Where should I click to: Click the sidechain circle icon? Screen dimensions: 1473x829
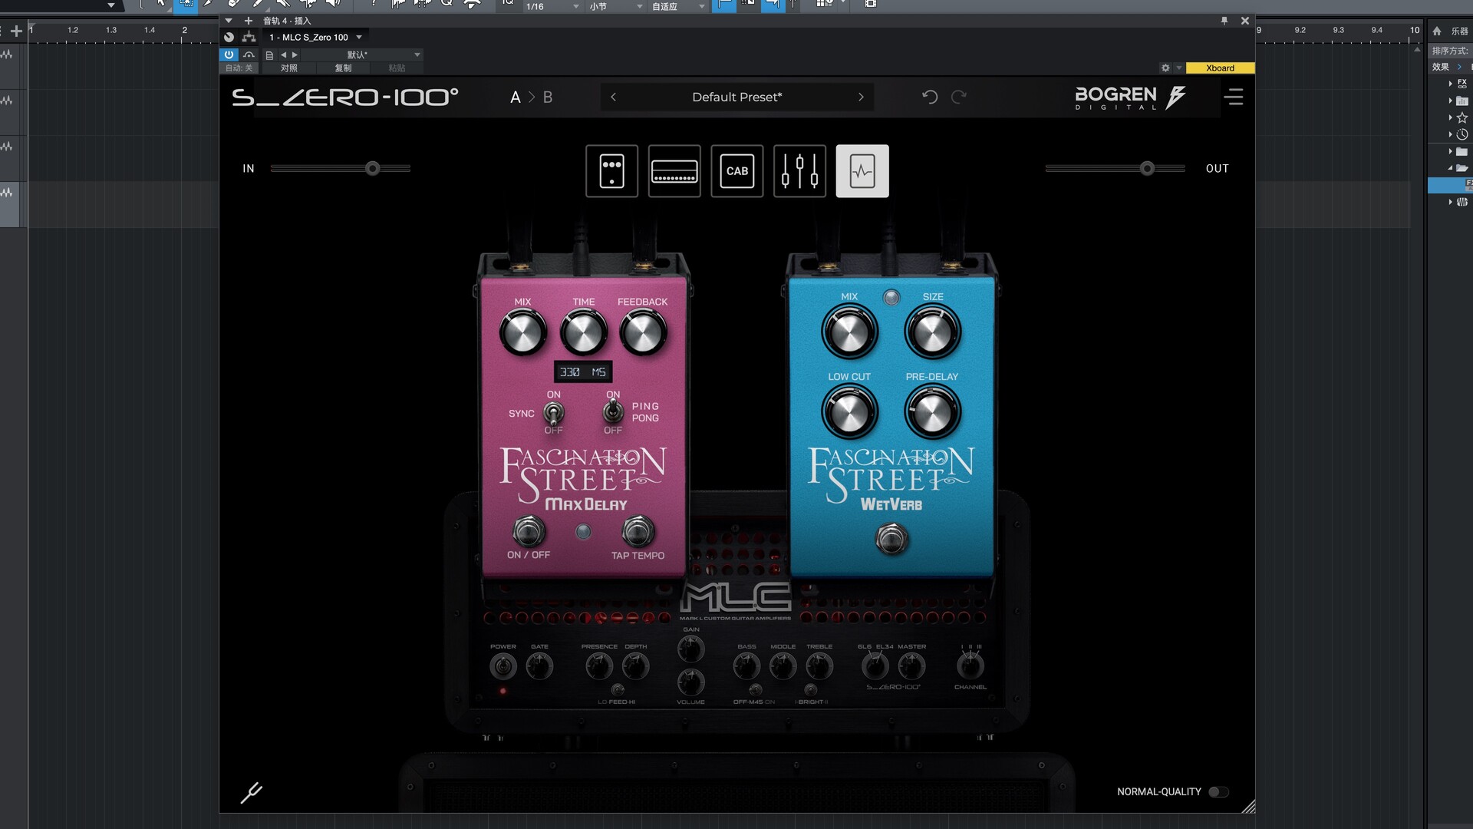coord(229,37)
